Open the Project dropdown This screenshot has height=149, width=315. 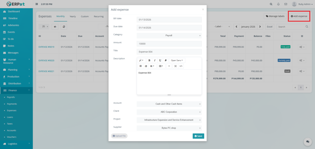[x=169, y=120]
